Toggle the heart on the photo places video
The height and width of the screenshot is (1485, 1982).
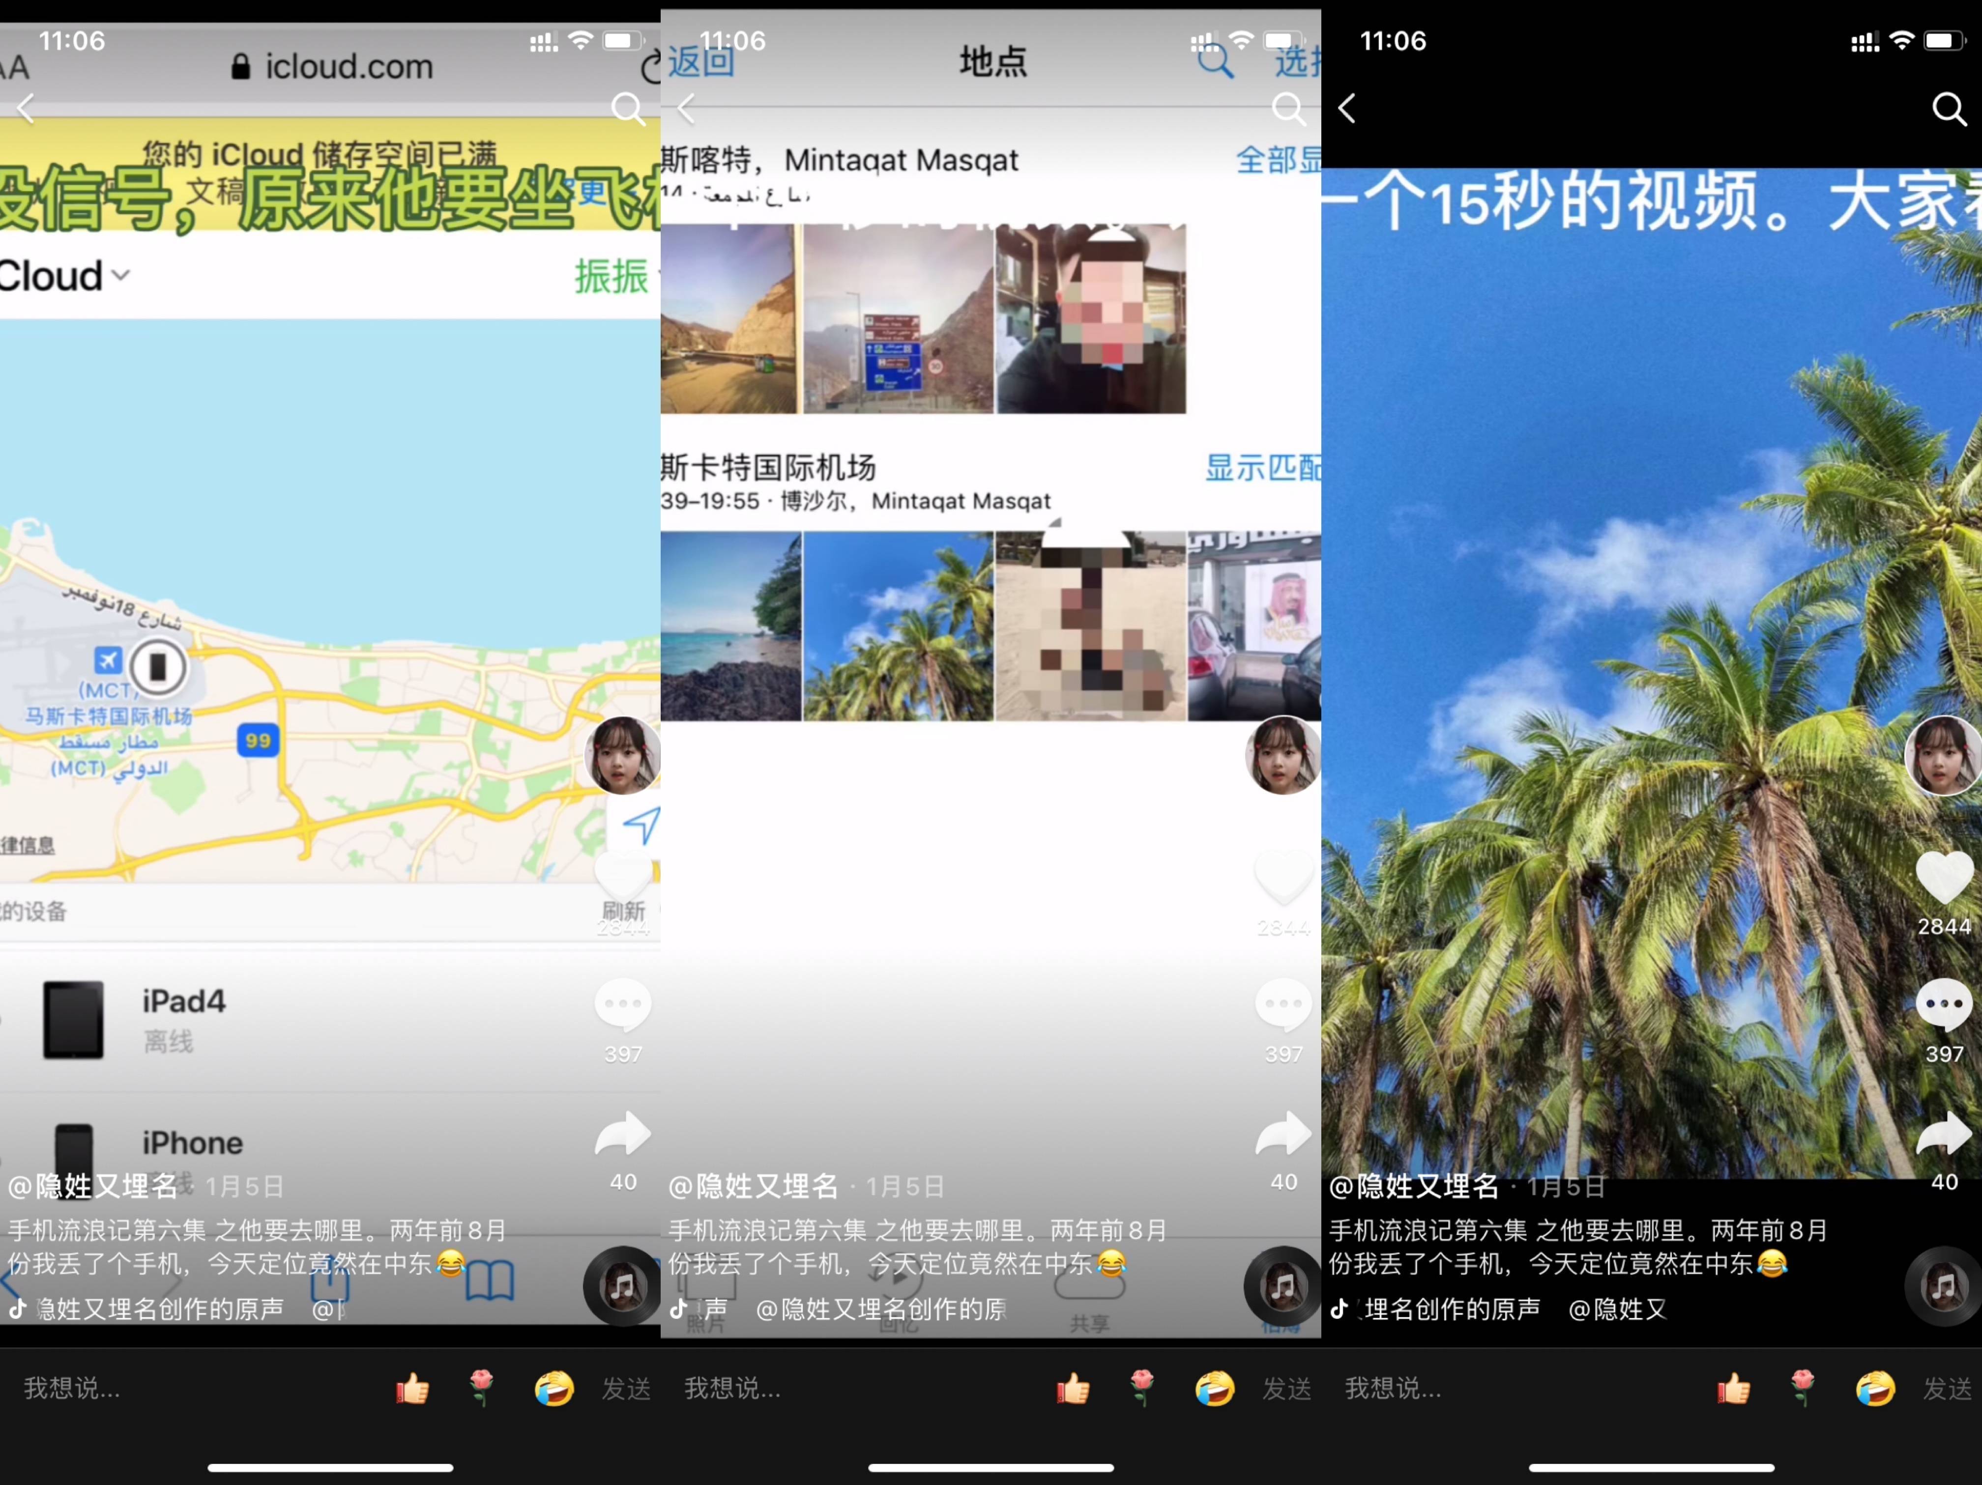(x=1283, y=878)
